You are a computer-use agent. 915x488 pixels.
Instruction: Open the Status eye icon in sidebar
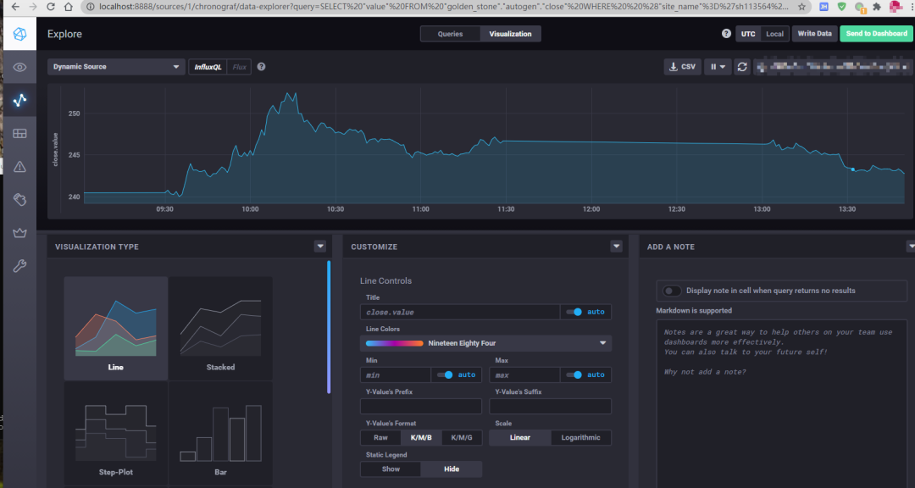19,68
